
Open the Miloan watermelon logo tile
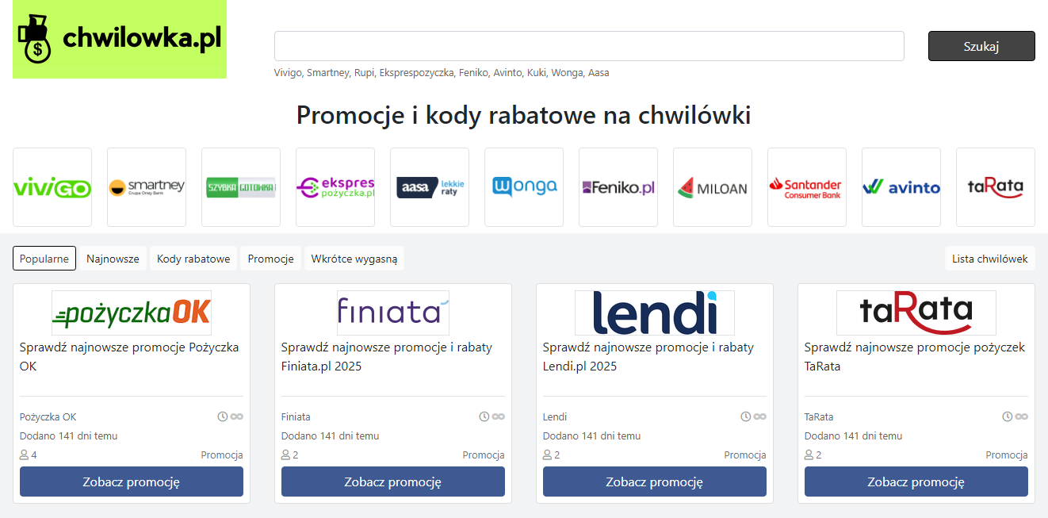(x=713, y=187)
